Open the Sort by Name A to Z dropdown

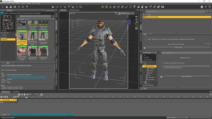[x=35, y=19]
